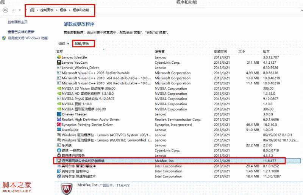Click the 乐关联 program icon
303x195 pixels.
point(59,145)
